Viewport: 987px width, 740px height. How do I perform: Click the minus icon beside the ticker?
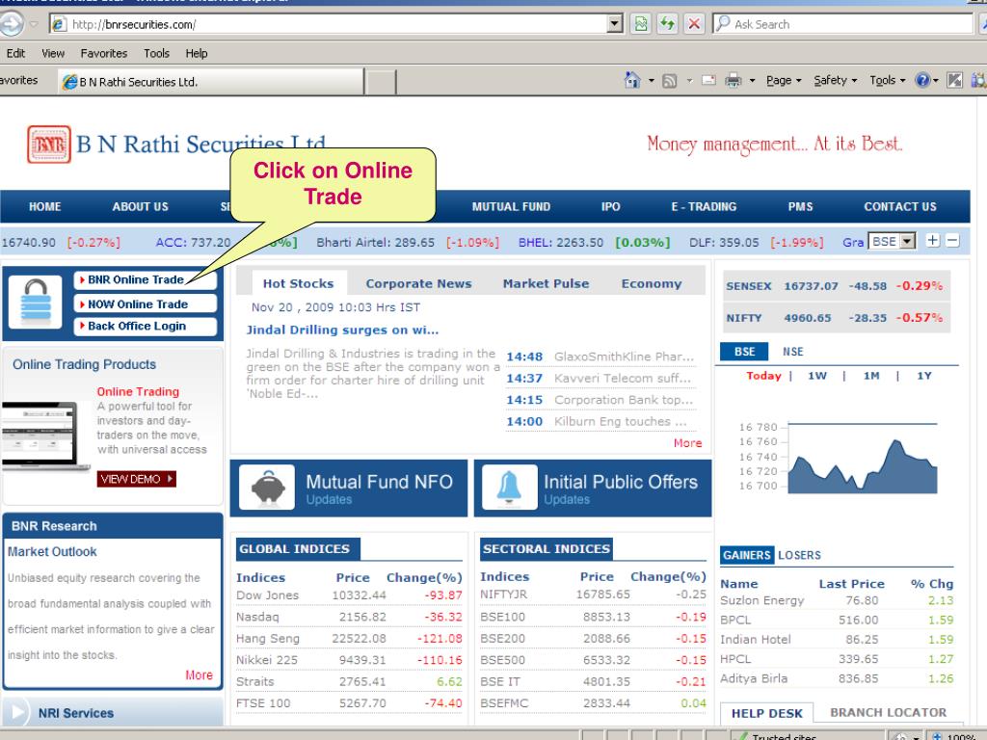pos(952,240)
